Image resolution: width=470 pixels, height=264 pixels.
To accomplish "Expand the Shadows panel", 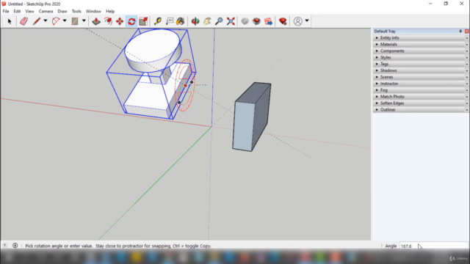I will tap(421, 70).
